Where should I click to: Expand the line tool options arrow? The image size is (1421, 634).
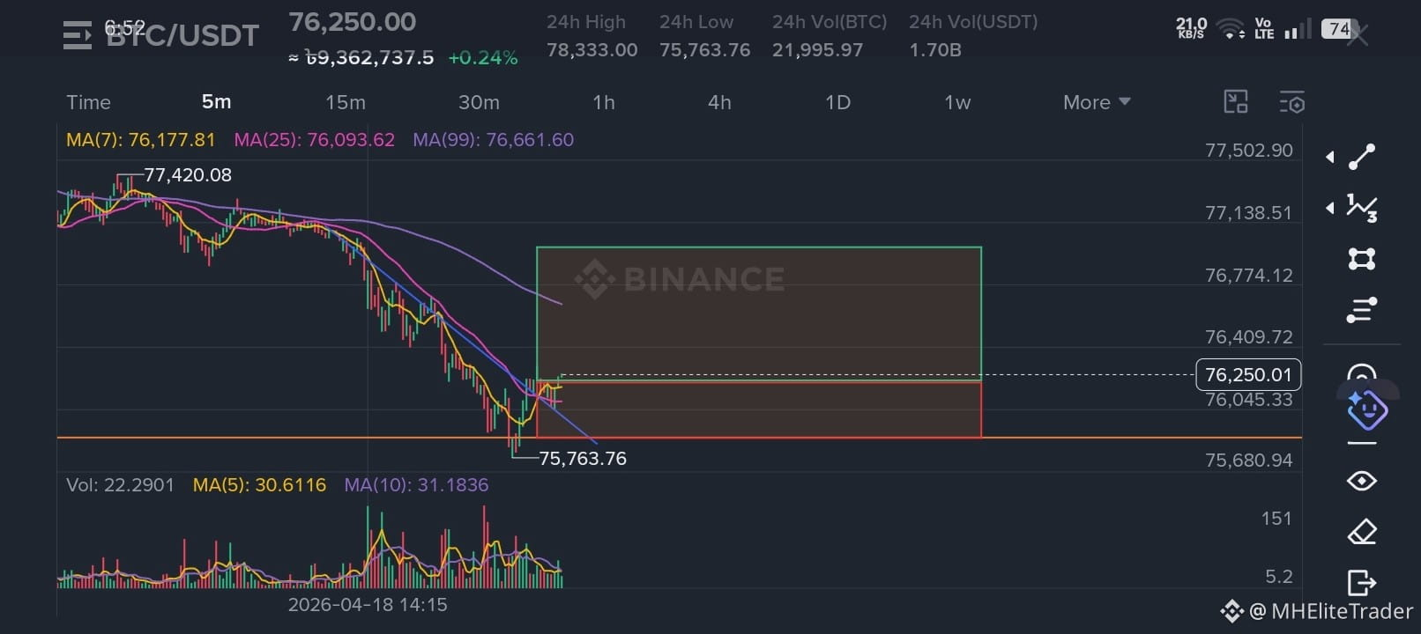pos(1330,158)
